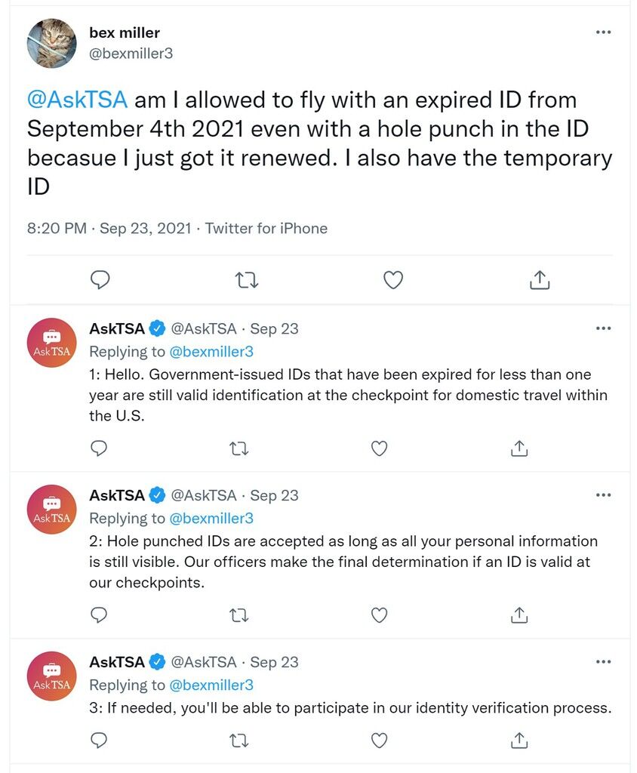Open the 8:20 PM Sep 23, 2021 timestamp

[x=109, y=228]
